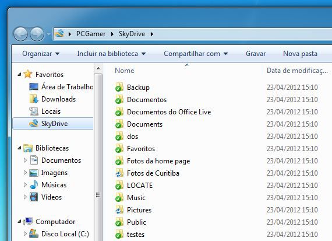The width and height of the screenshot is (332, 241).
Task: Click 'Fotos de Curitiba' folder name
Action: click(153, 173)
